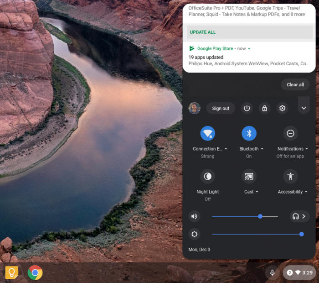Viewport: 319px width, 283px height.
Task: Launch Chrome browser from the shelf
Action: pos(35,273)
